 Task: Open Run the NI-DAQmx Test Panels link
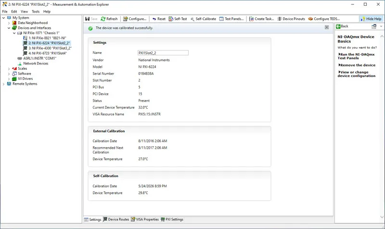click(x=356, y=56)
